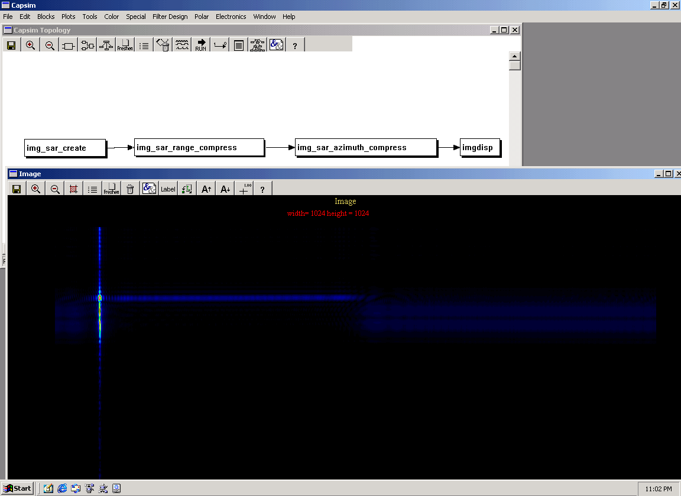Open the Filter Design menu

(170, 17)
